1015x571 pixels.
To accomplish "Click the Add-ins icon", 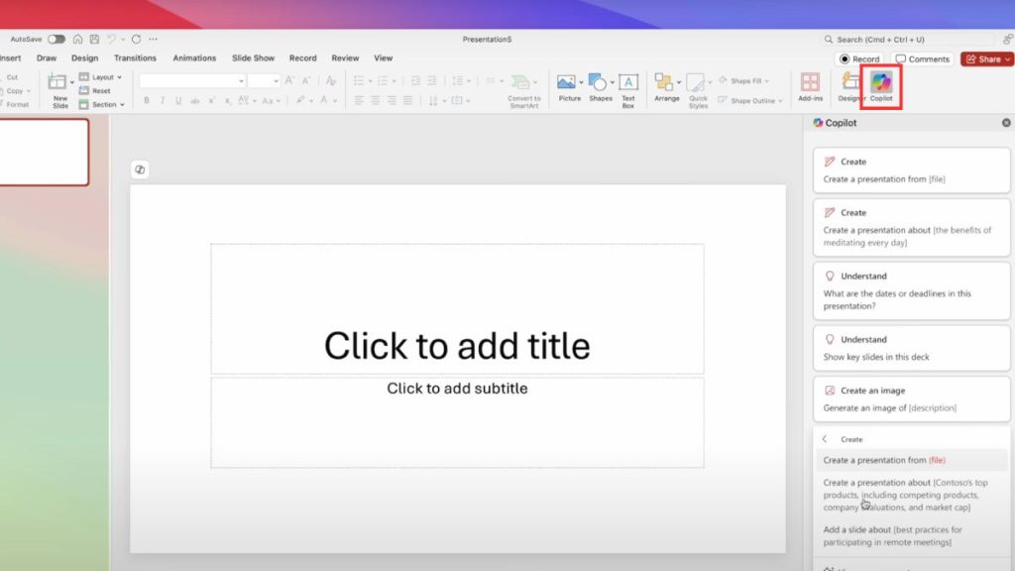I will [x=810, y=85].
